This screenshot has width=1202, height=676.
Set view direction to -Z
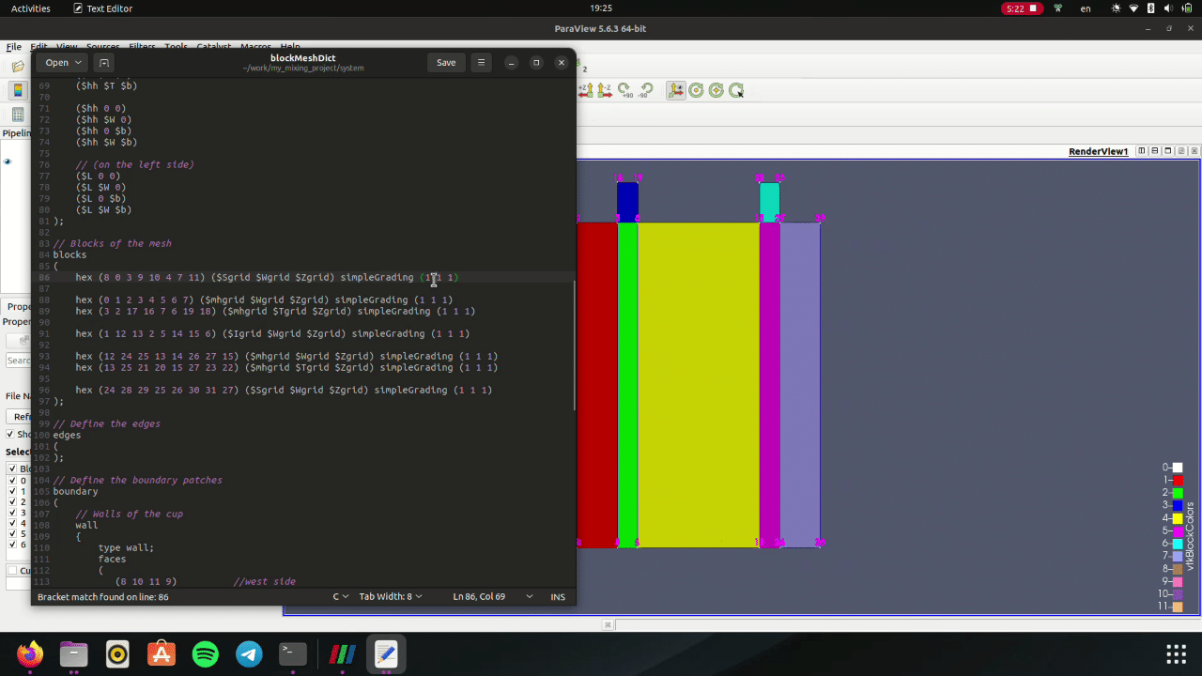(604, 90)
